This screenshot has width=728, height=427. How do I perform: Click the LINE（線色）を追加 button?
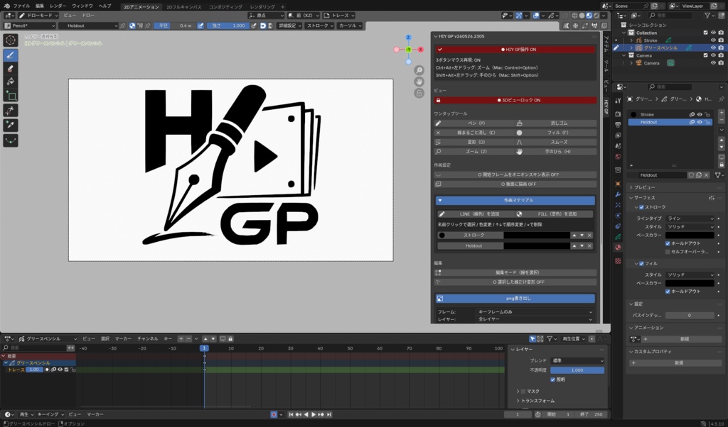pyautogui.click(x=475, y=214)
